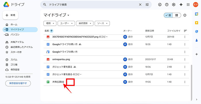
Task: Open Contacts side panel icon
Action: pos(196,40)
